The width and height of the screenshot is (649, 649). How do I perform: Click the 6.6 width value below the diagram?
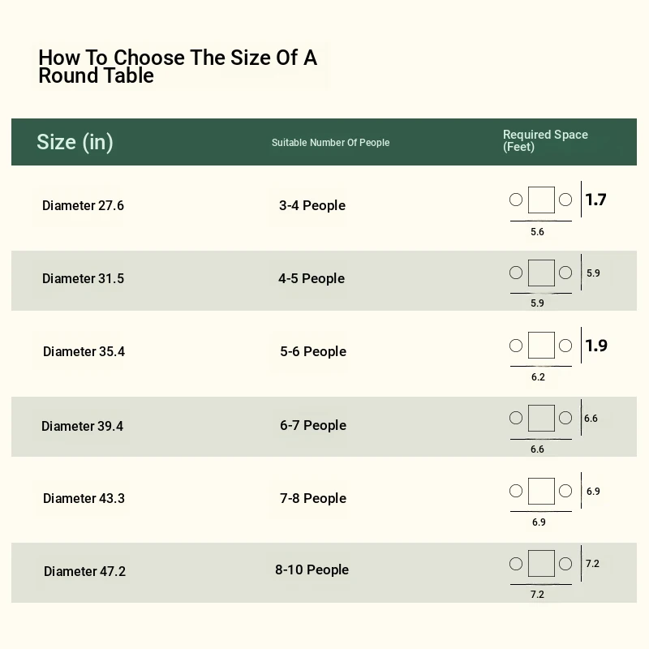point(537,449)
